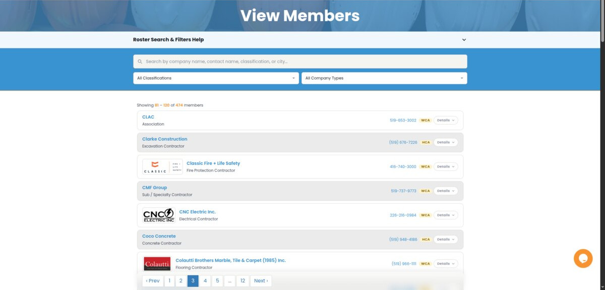The width and height of the screenshot is (605, 290).
Task: Select current page 3
Action: [193, 281]
